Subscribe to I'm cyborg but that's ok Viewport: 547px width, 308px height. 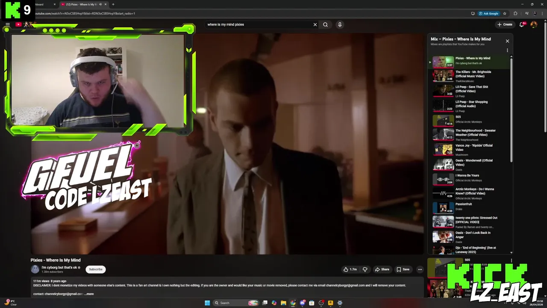tap(96, 269)
